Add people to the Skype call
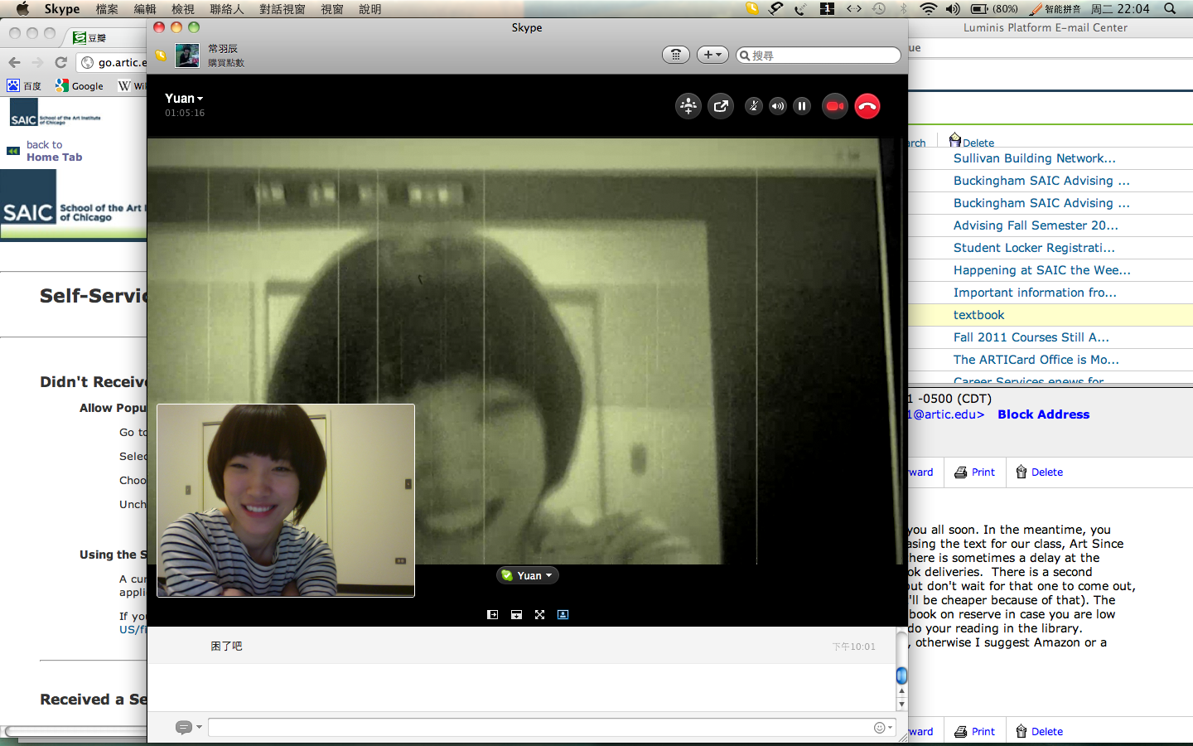 click(x=688, y=106)
